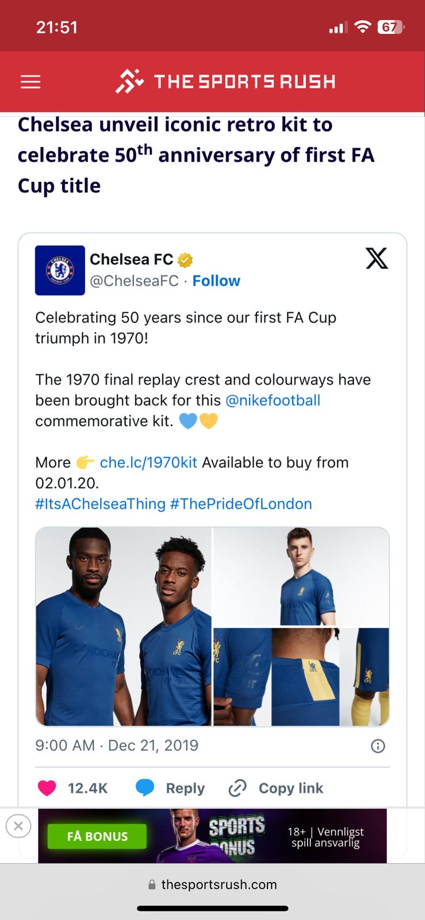
Task: Tap the tweet info icon
Action: pyautogui.click(x=378, y=746)
